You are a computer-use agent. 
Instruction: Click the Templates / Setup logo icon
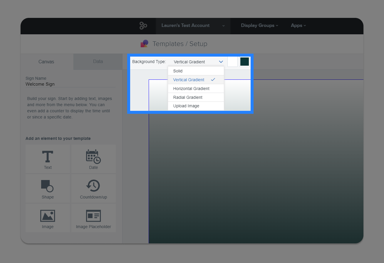[x=144, y=43]
